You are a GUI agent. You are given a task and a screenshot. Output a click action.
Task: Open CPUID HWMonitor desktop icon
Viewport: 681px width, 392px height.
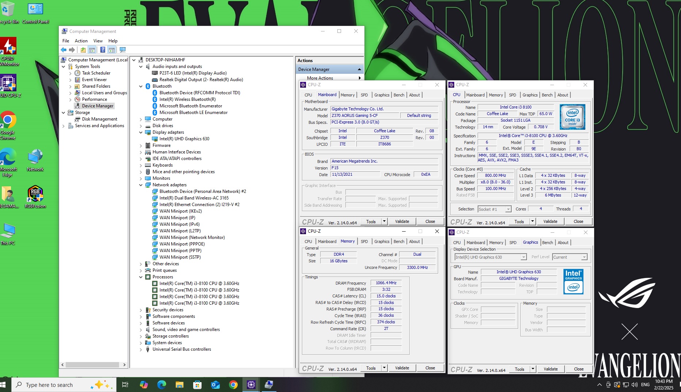tap(8, 51)
